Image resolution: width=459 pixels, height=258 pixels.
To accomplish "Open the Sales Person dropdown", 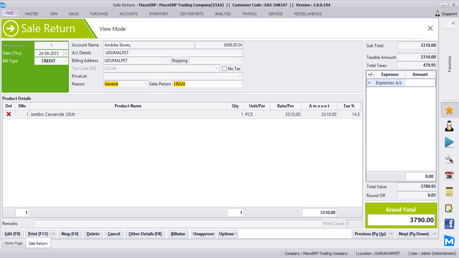I will pos(240,84).
